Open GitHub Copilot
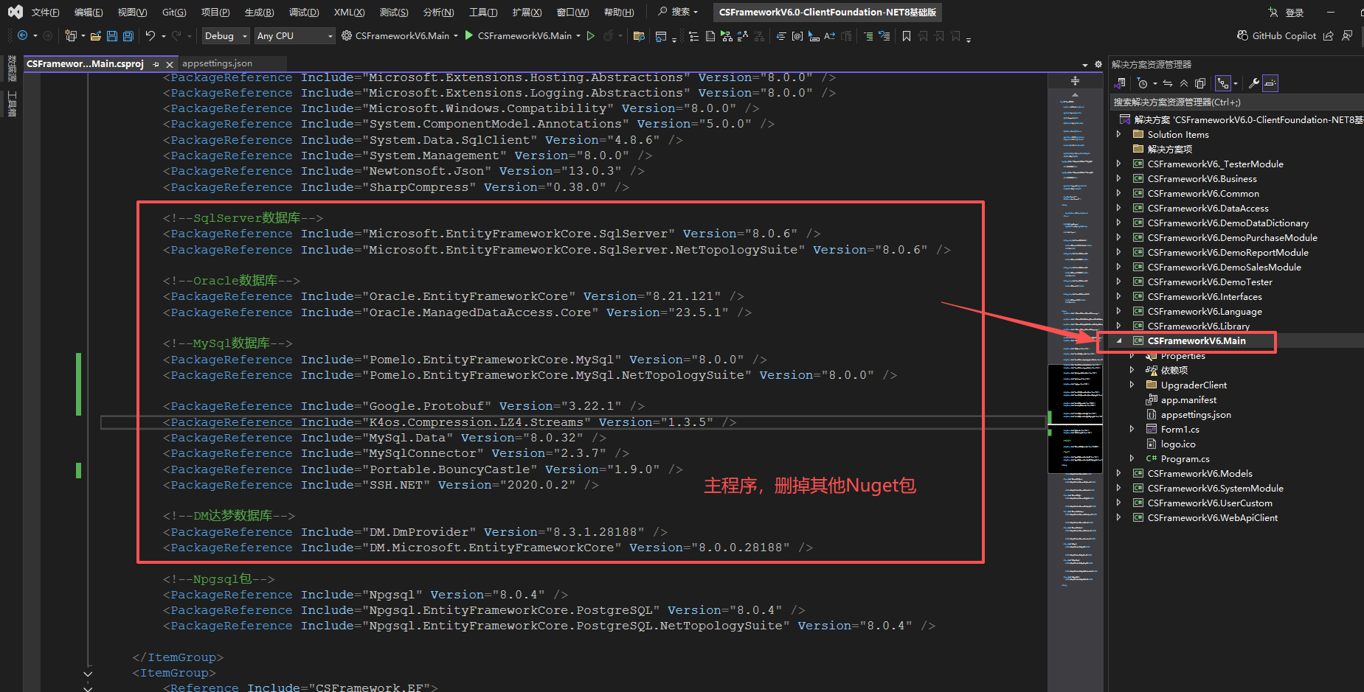Image resolution: width=1364 pixels, height=692 pixels. (1282, 35)
